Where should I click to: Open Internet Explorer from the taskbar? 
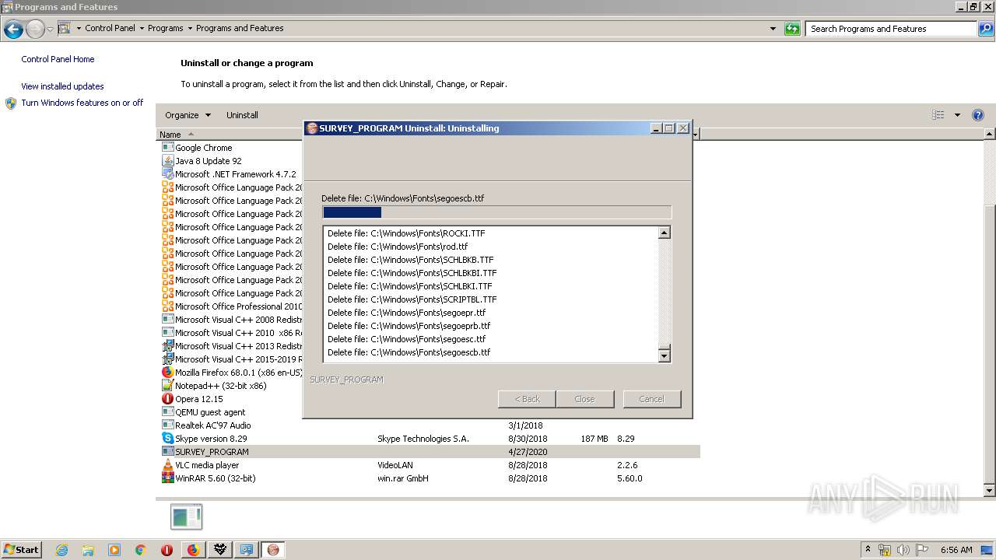(x=61, y=550)
